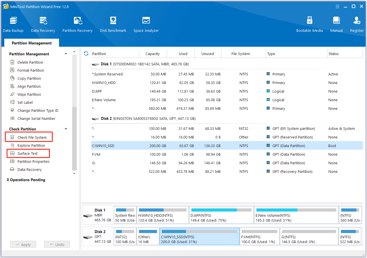Screen dimensions: 367x258
Task: Click the sidebar vertical scrollbar thumb
Action: click(74, 138)
